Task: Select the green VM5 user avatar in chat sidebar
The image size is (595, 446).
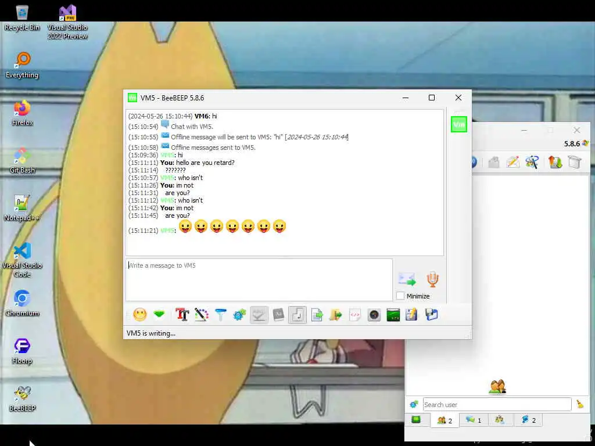Action: (459, 124)
